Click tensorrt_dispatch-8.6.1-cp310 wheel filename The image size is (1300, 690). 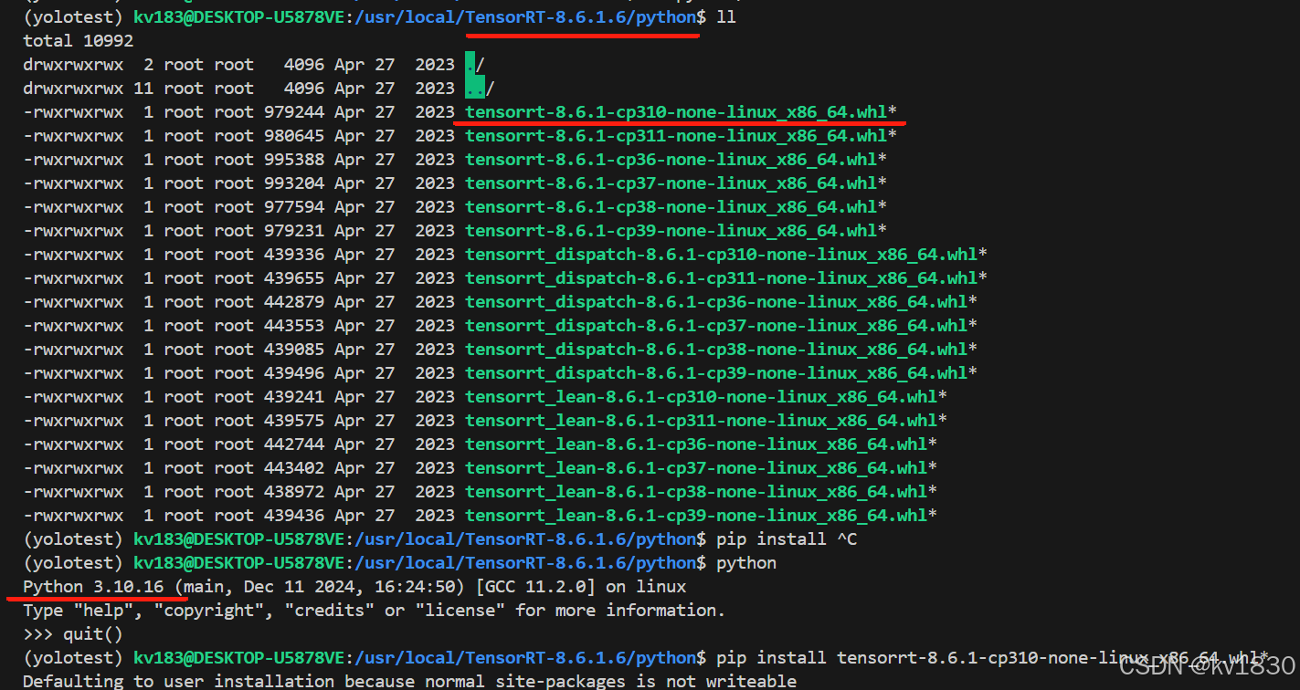pos(722,255)
